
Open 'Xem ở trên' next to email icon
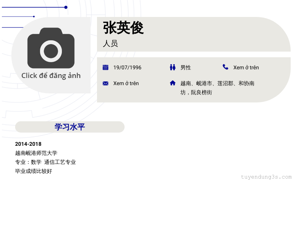pyautogui.click(x=126, y=83)
